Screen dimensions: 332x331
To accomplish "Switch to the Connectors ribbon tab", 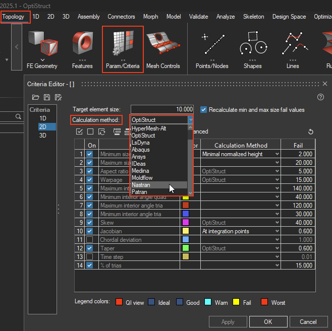I will point(121,17).
